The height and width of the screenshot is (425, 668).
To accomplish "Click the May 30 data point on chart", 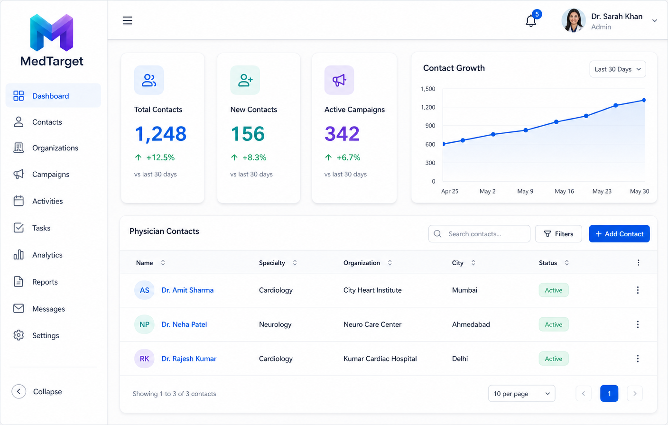I will point(644,100).
